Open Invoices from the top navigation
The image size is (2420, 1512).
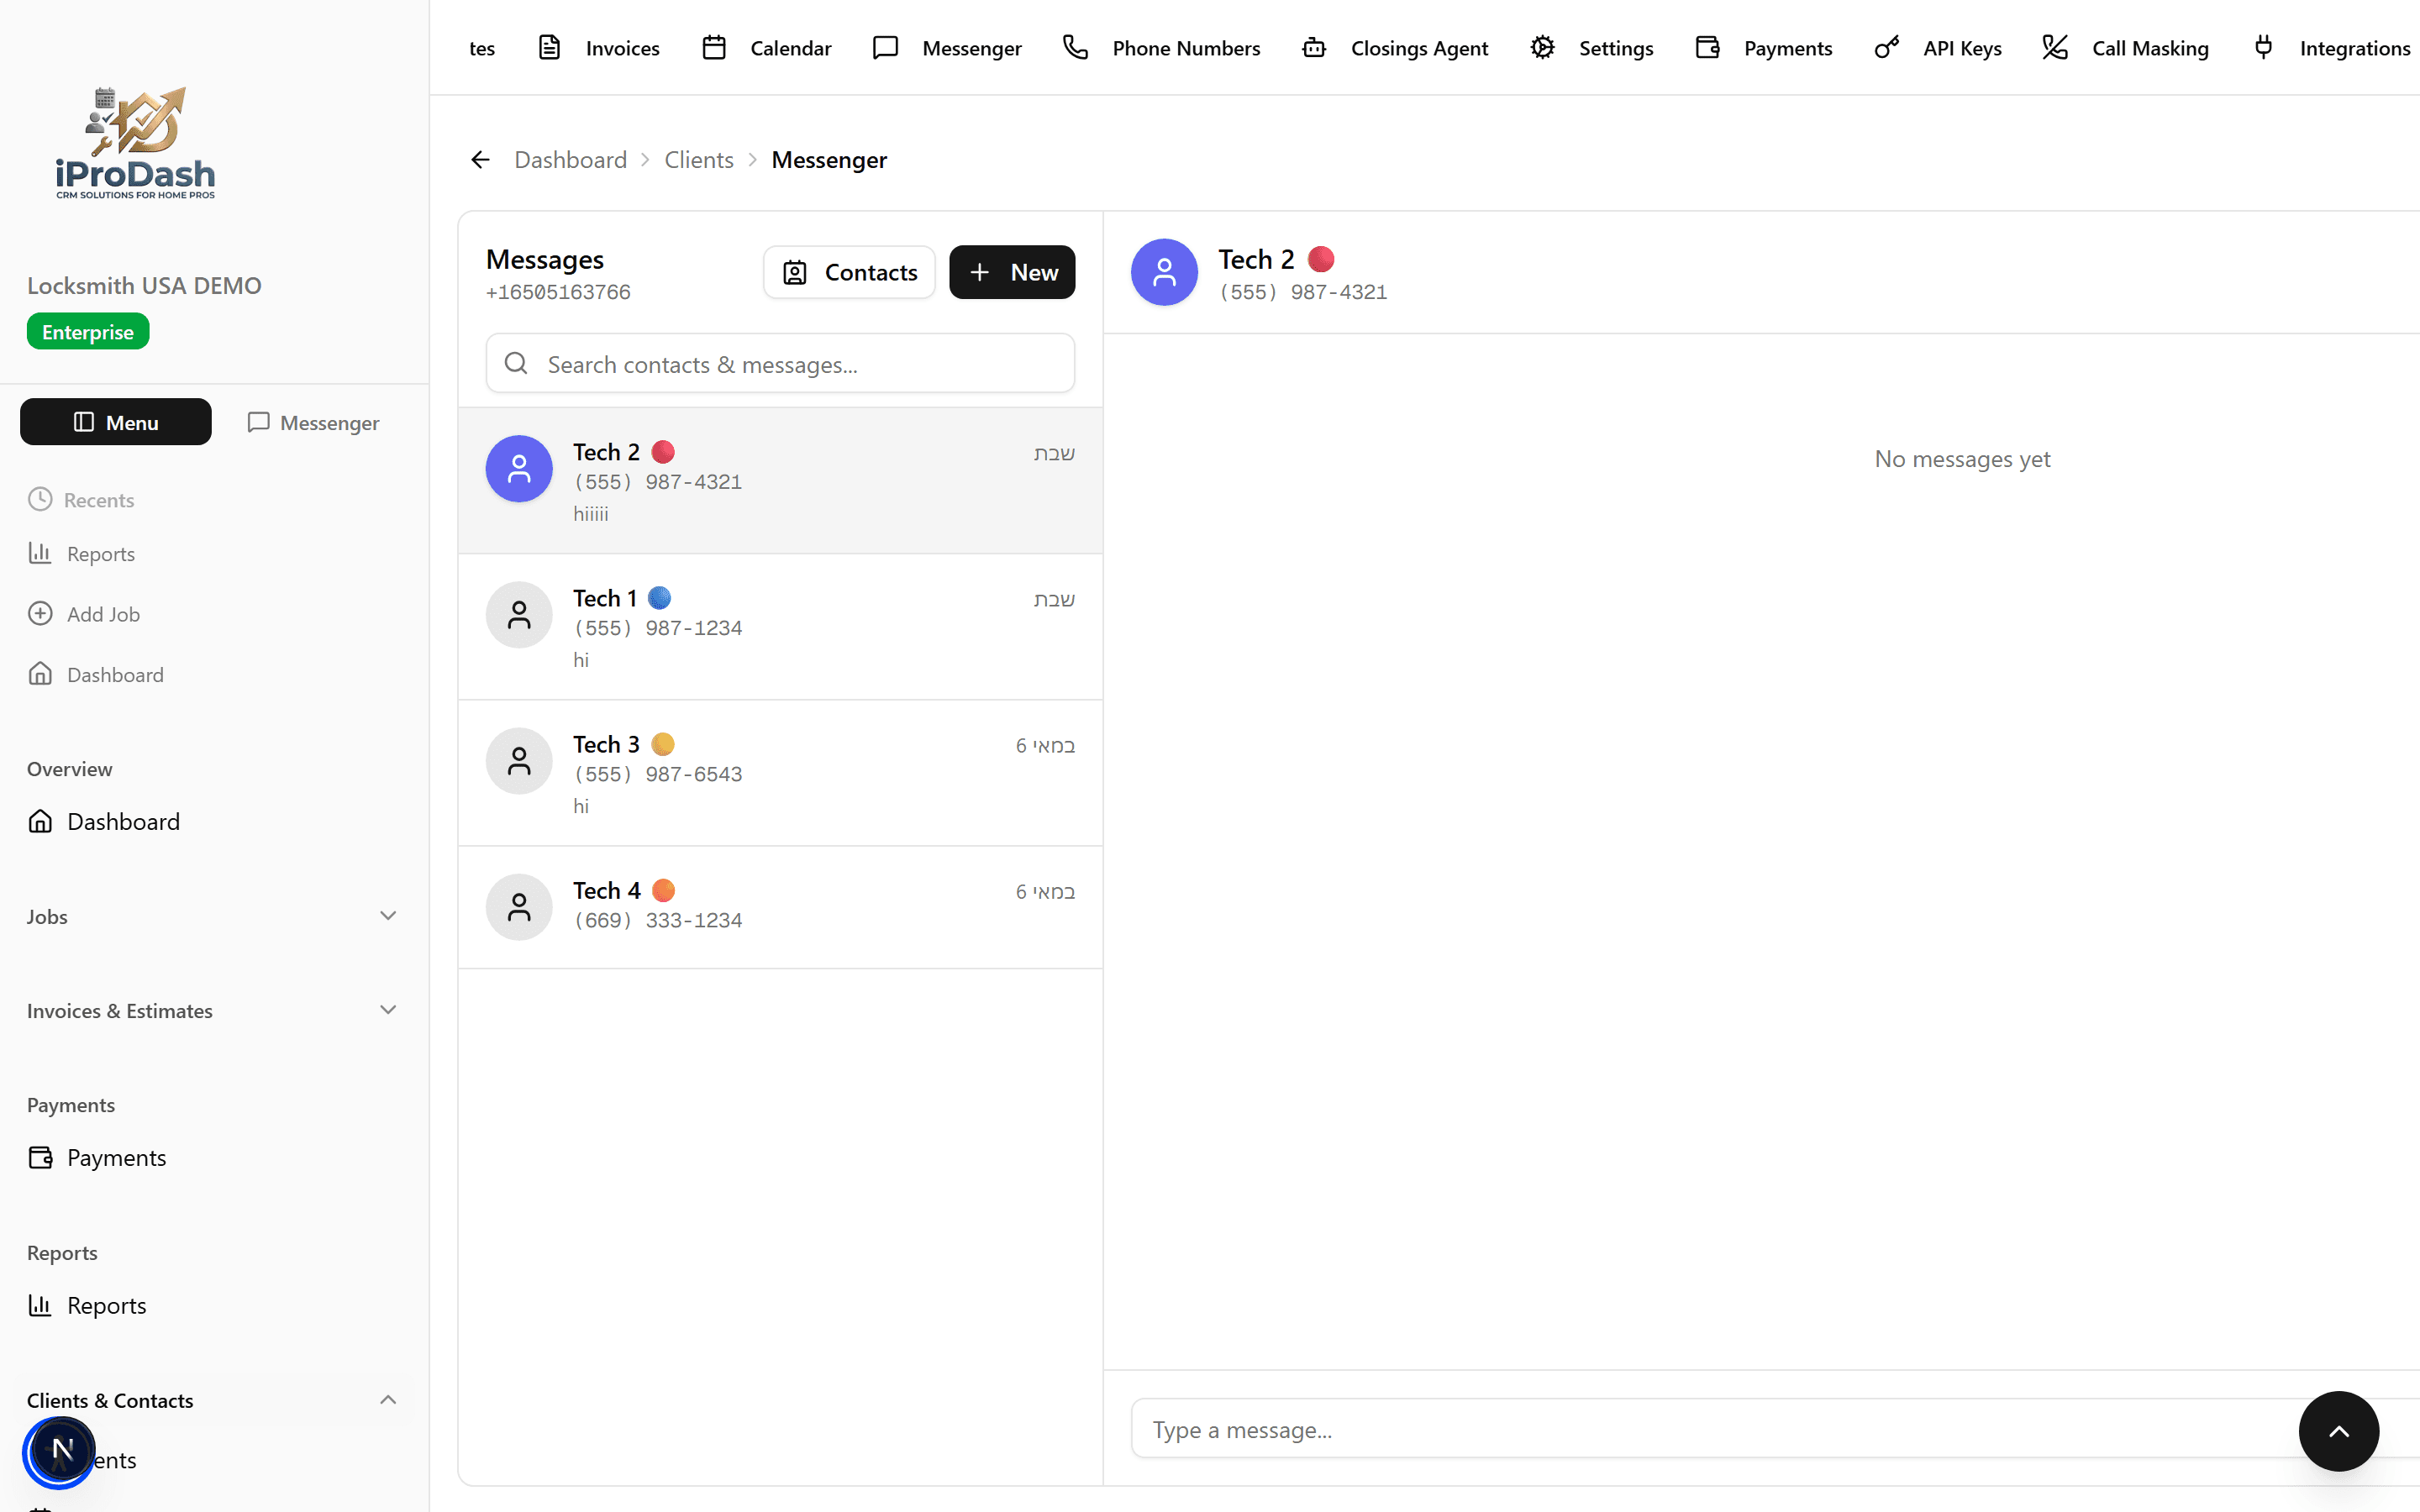(x=598, y=48)
